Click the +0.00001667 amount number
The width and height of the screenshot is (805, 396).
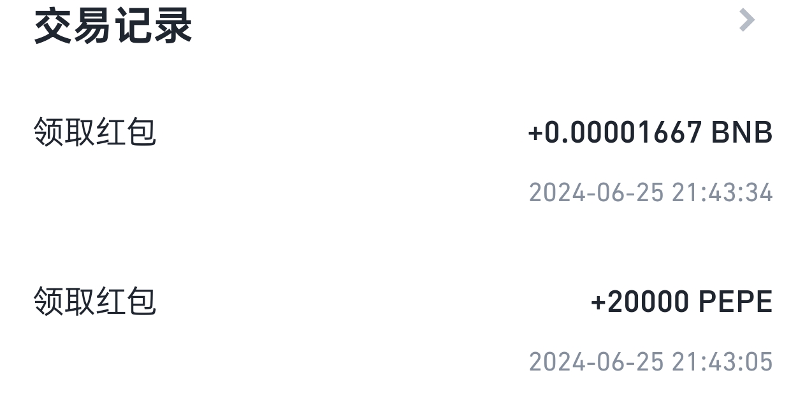click(x=615, y=133)
